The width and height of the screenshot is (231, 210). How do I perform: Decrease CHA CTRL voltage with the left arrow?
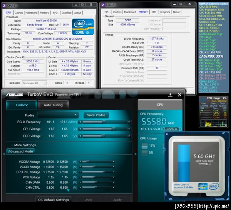tap(80, 188)
